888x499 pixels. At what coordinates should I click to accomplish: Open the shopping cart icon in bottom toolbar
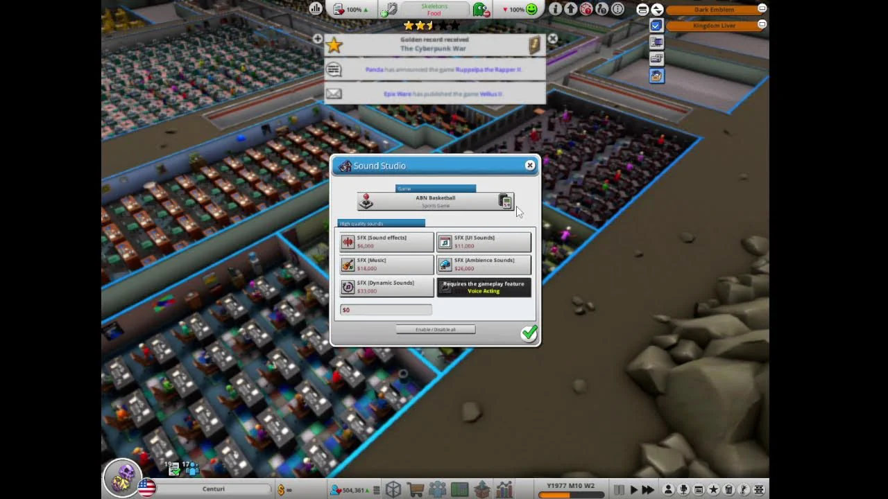(x=416, y=489)
